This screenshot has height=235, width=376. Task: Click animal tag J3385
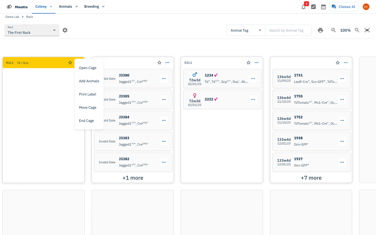pos(124,96)
